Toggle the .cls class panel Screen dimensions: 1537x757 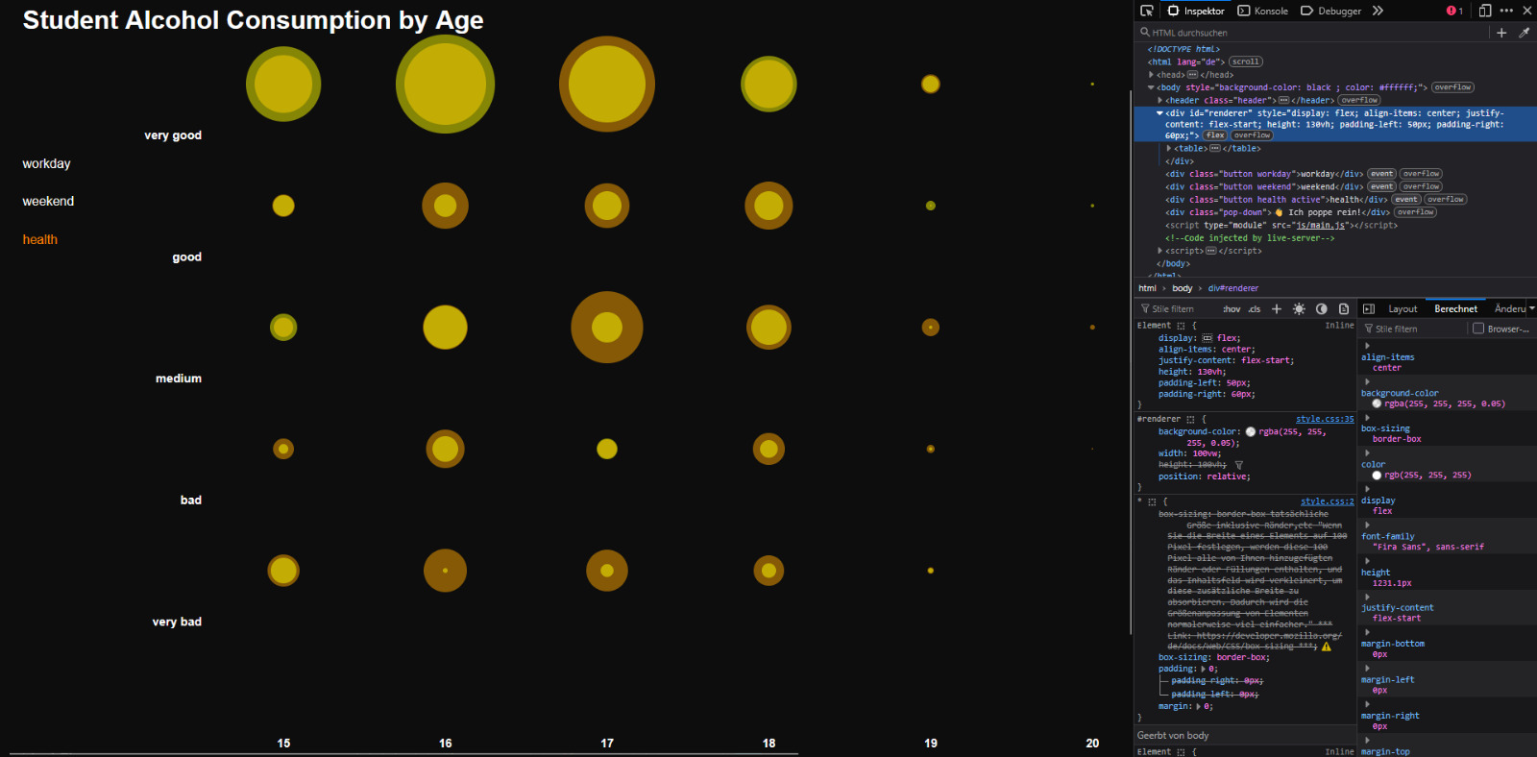click(1255, 309)
